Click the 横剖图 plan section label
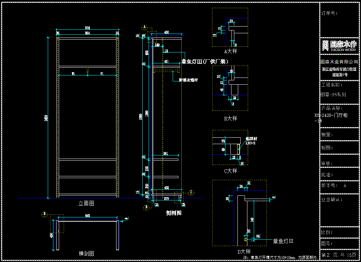361x262 pixels. pyautogui.click(x=86, y=254)
